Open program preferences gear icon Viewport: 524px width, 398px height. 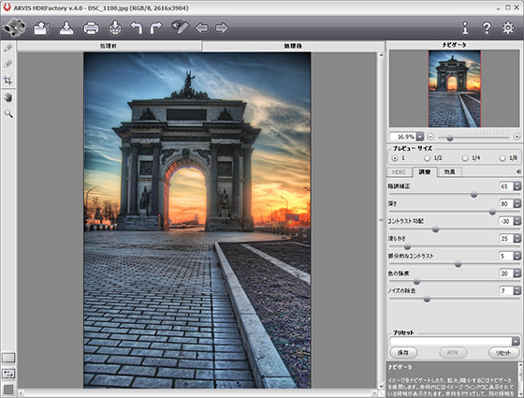pyautogui.click(x=508, y=28)
